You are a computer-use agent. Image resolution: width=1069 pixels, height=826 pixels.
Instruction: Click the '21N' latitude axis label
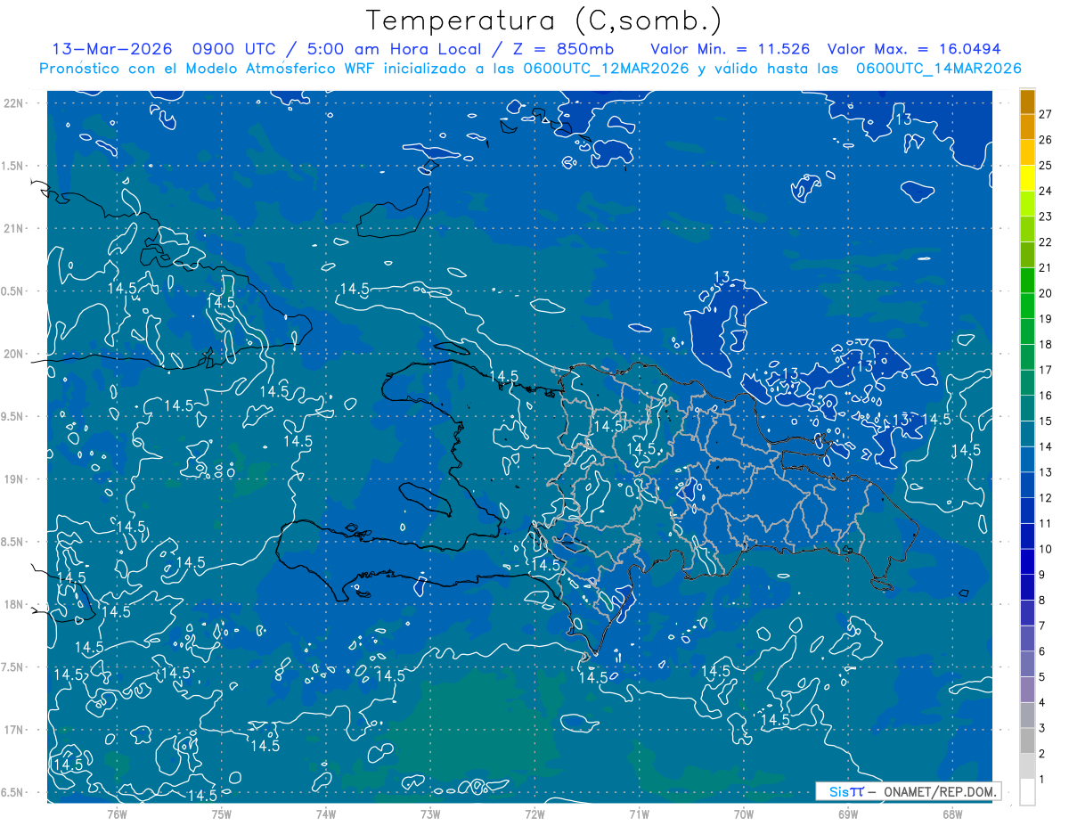[14, 228]
